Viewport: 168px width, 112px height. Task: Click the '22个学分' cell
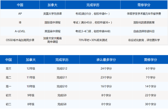(150, 95)
